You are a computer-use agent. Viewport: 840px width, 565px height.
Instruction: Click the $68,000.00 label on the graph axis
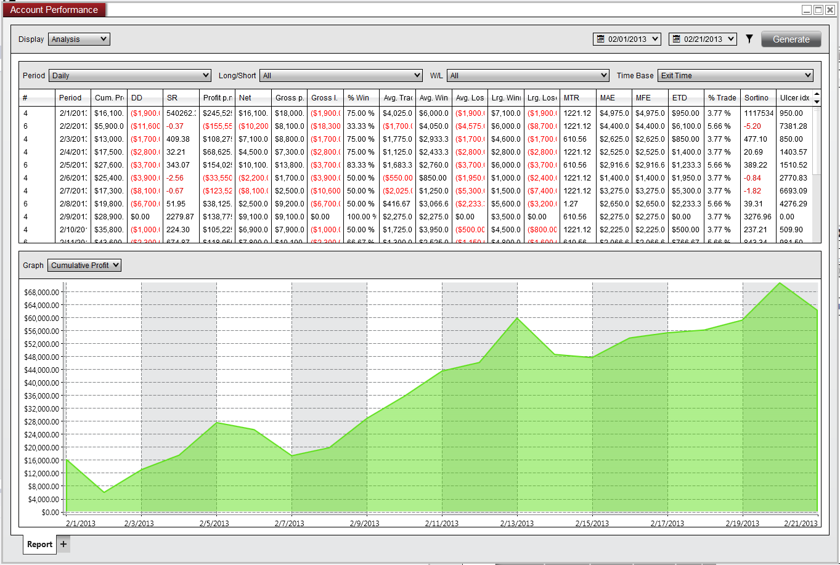coord(41,292)
